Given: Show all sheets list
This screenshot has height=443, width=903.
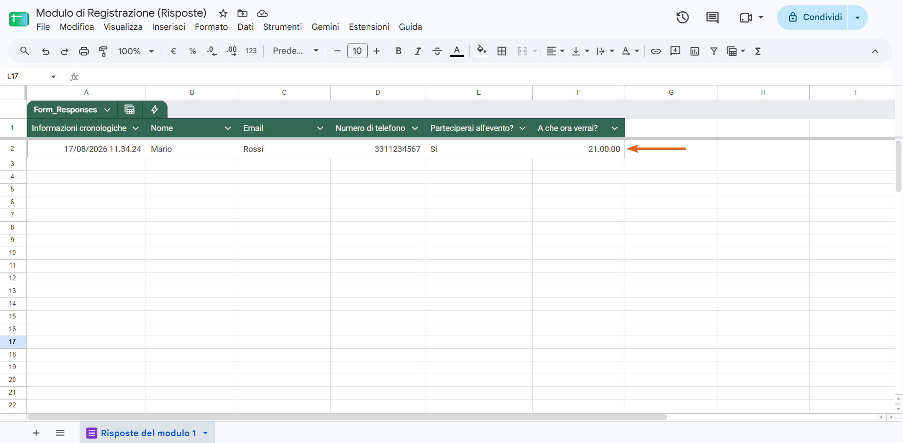Looking at the screenshot, I should (x=60, y=433).
